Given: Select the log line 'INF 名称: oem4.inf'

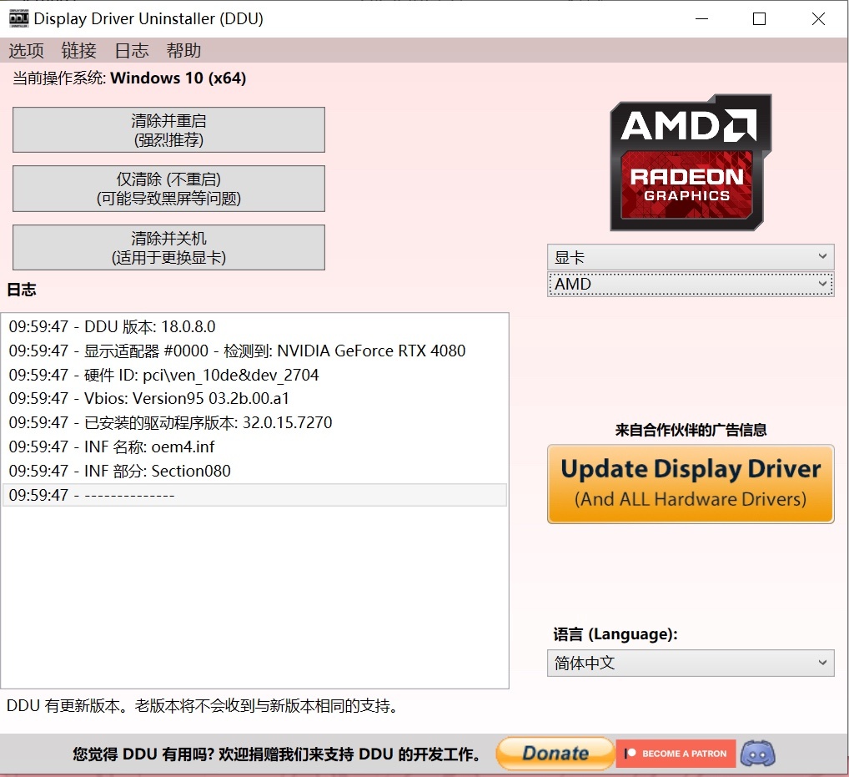Looking at the screenshot, I should point(254,447).
